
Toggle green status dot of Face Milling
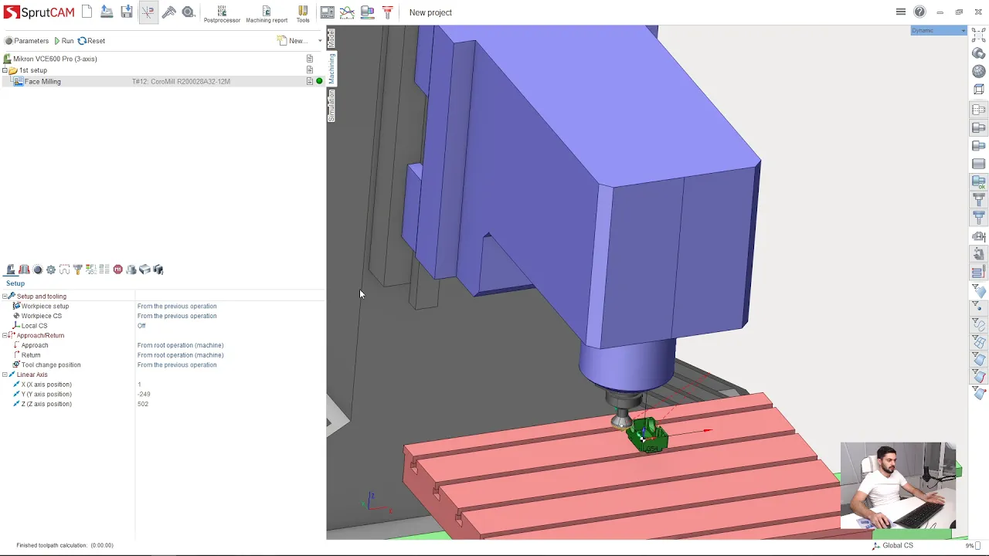coord(319,81)
